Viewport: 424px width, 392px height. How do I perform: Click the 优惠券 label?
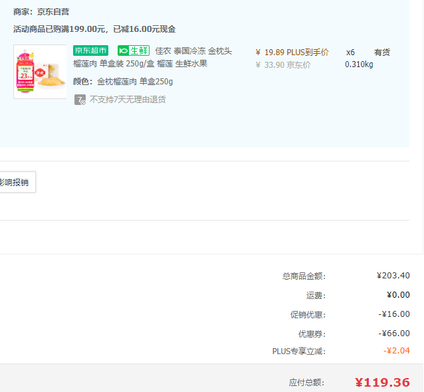pos(312,334)
